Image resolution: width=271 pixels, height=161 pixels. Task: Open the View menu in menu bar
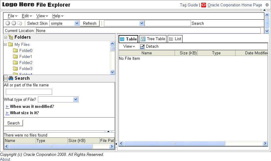[42, 16]
